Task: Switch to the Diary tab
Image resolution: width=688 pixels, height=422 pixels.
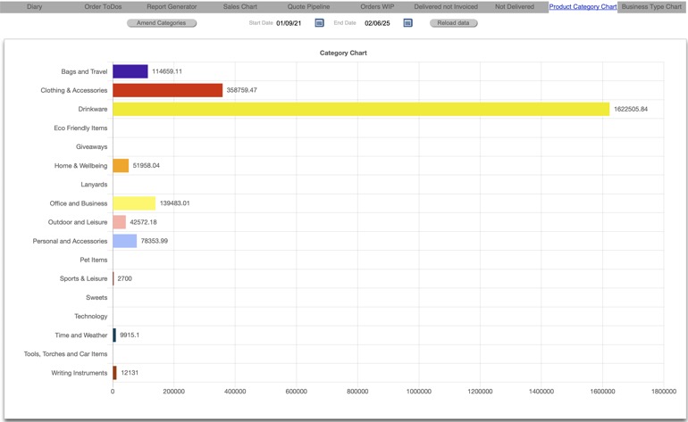Action: [x=34, y=6]
